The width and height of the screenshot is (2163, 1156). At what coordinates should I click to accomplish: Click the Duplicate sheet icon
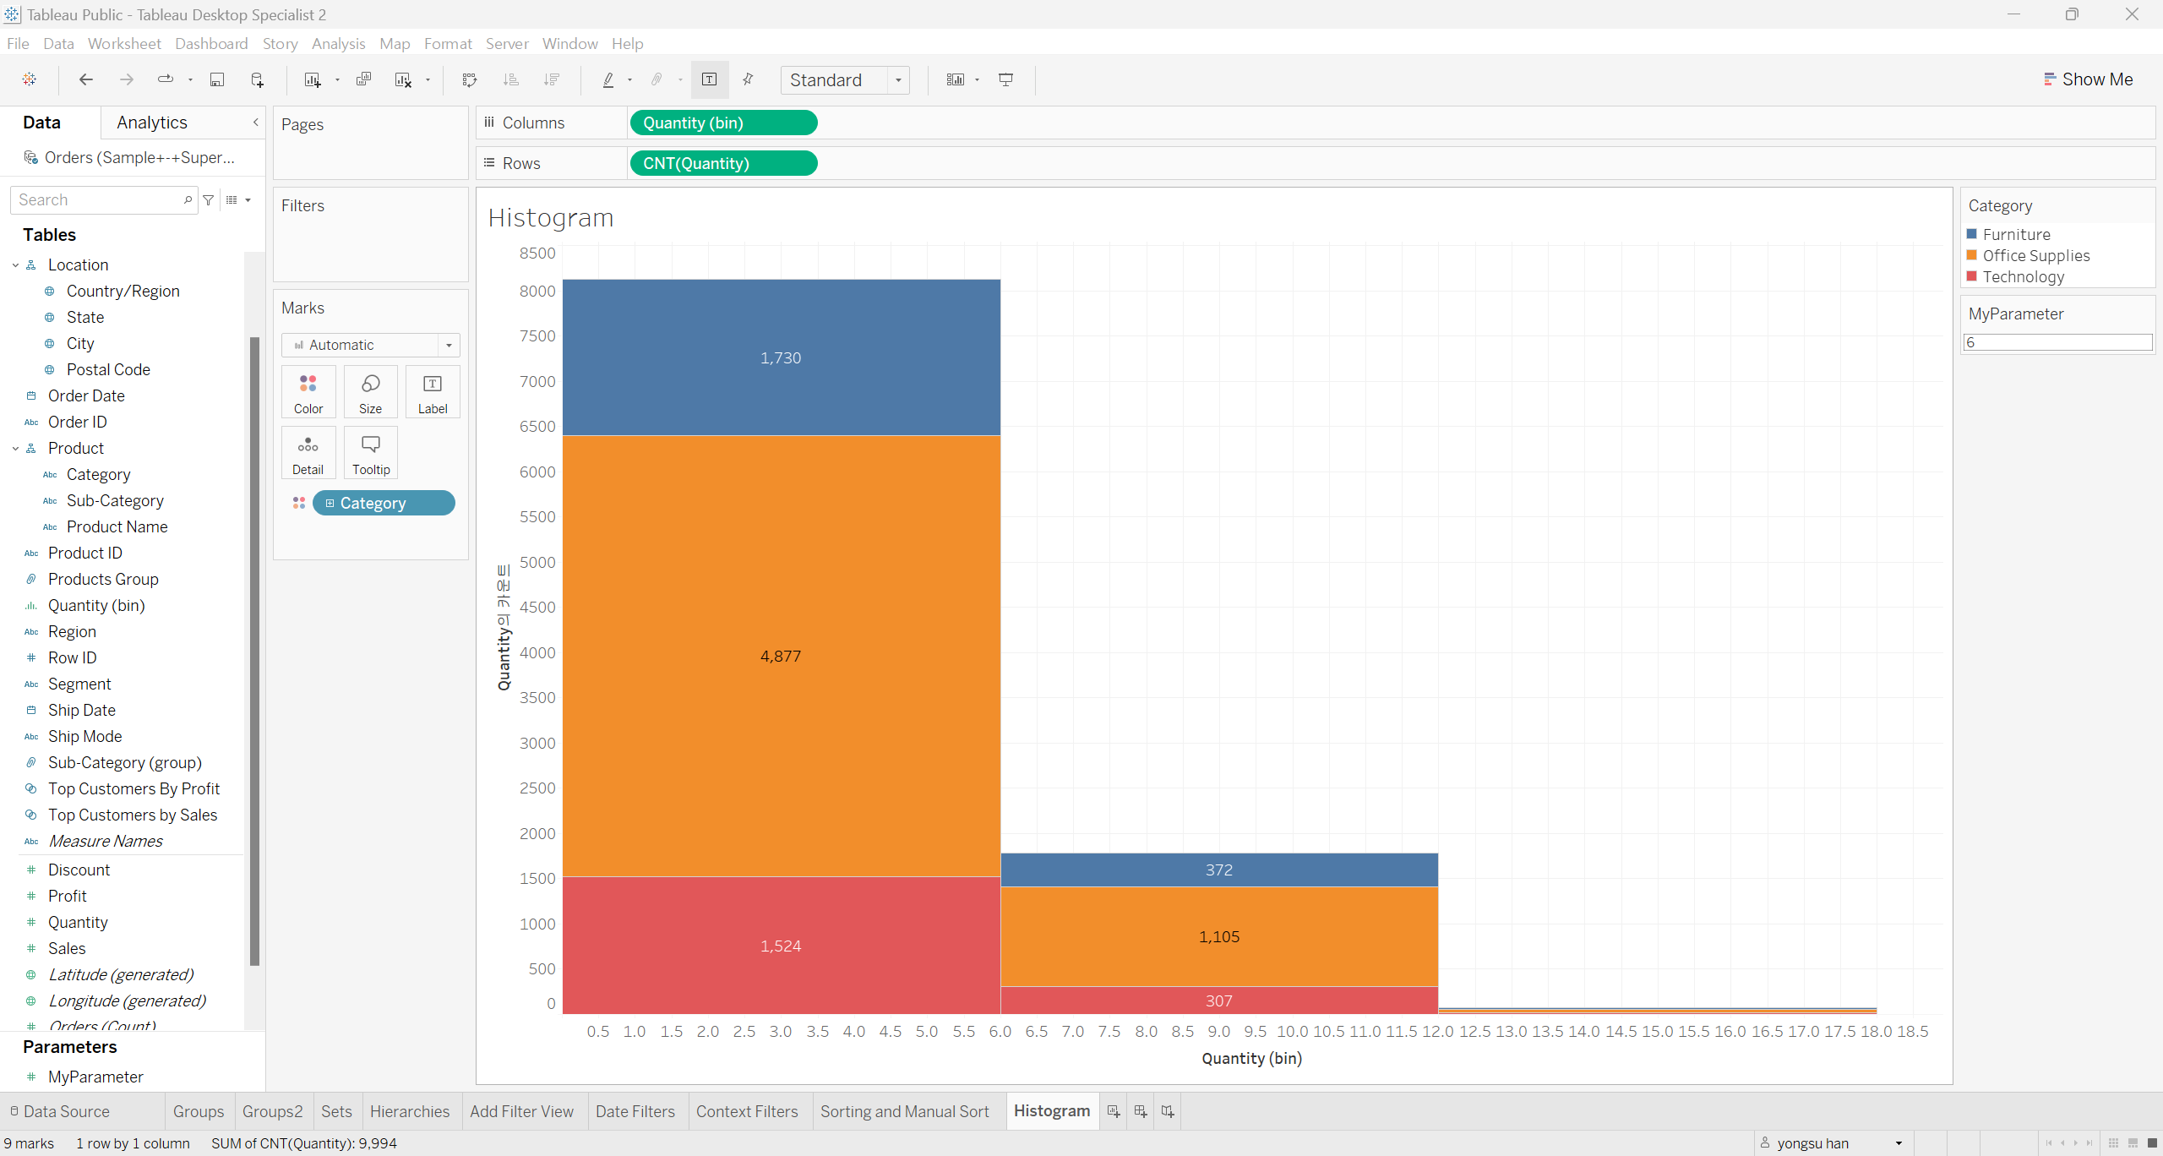pyautogui.click(x=364, y=79)
